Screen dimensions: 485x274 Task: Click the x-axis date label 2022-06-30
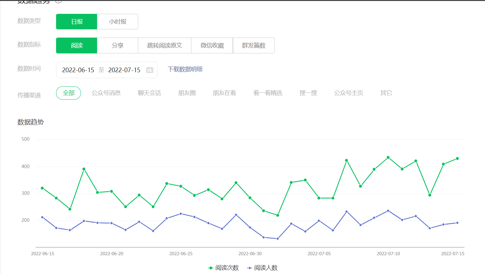[250, 254]
